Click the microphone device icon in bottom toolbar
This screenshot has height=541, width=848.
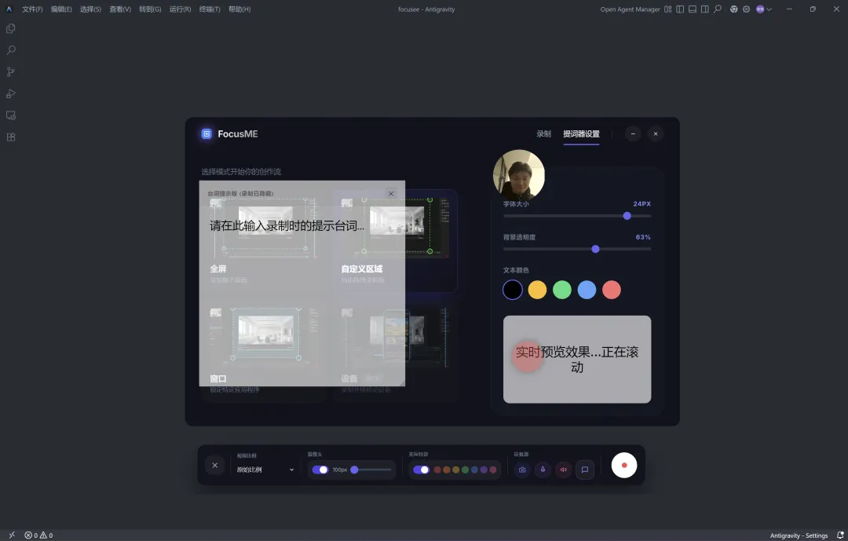click(x=543, y=470)
